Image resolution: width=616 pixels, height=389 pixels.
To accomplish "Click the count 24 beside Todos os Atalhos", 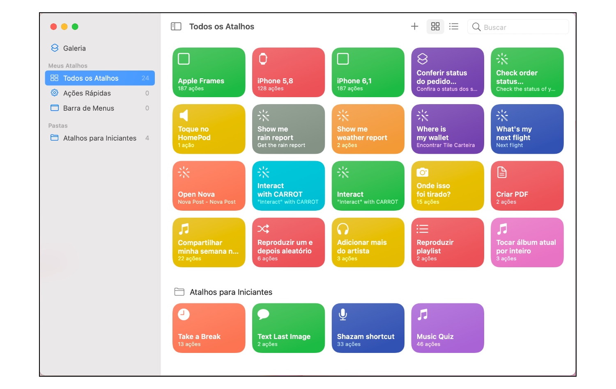I will [145, 78].
